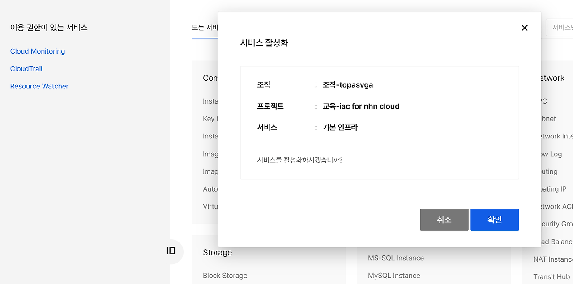
Task: Switch to the 모든 서비스 tab
Action: point(206,27)
